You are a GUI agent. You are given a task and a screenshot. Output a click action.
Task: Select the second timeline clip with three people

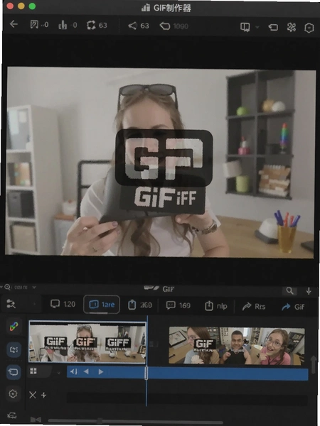pos(237,345)
